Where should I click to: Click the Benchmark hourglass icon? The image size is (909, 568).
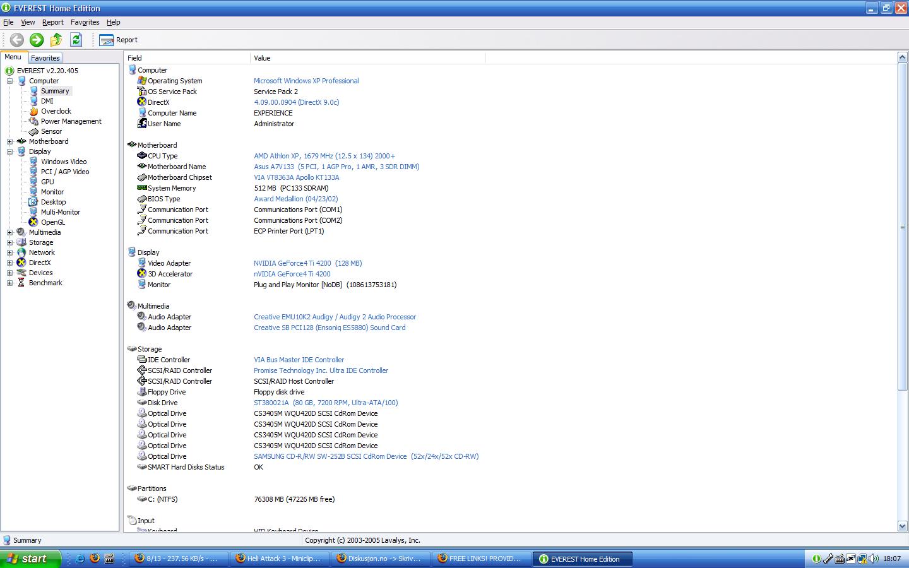point(21,283)
